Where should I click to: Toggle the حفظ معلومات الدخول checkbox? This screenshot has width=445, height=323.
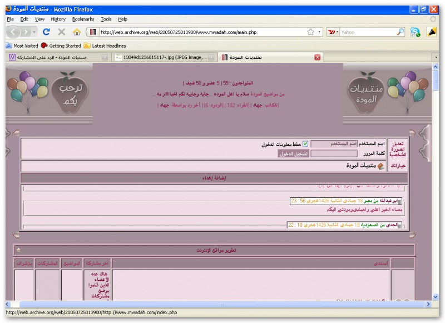(305, 144)
